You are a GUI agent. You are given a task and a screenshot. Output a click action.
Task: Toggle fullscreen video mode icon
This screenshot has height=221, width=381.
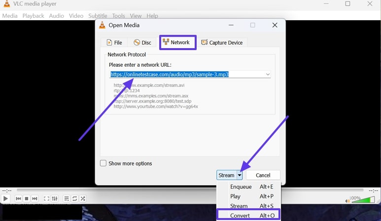[x=46, y=199]
